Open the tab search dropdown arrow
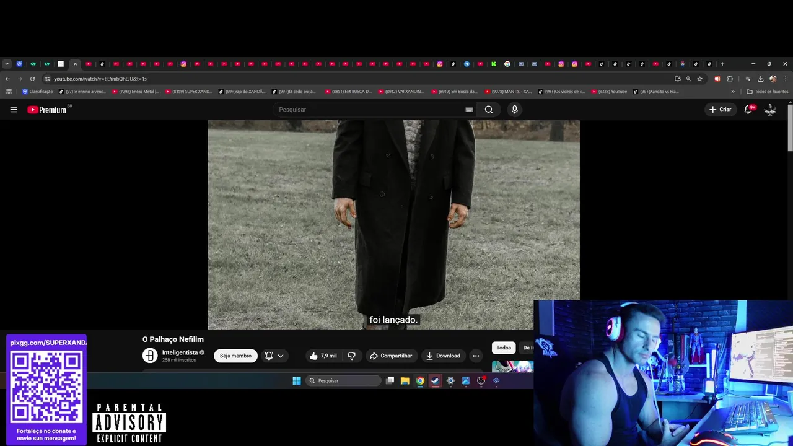This screenshot has width=793, height=446. pyautogui.click(x=7, y=64)
